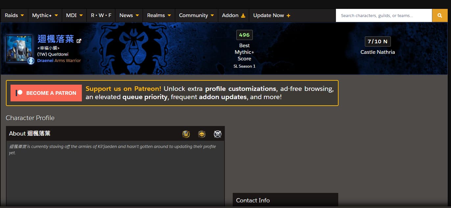Open the MDI dropdown arrow
The width and height of the screenshot is (451, 208).
(81, 15)
